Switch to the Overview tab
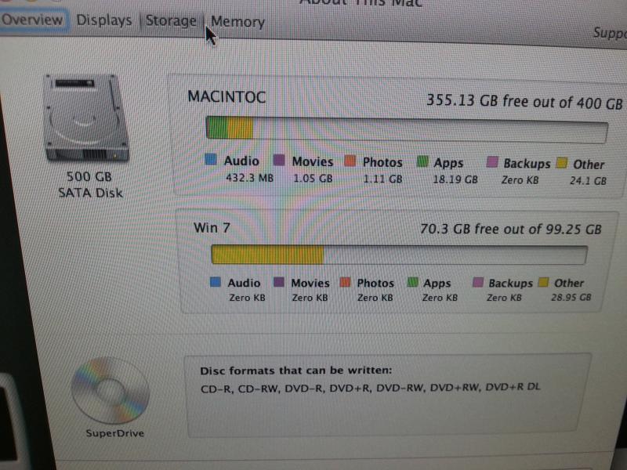627x470 pixels. (32, 20)
